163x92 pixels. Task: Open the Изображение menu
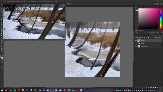point(20,1)
